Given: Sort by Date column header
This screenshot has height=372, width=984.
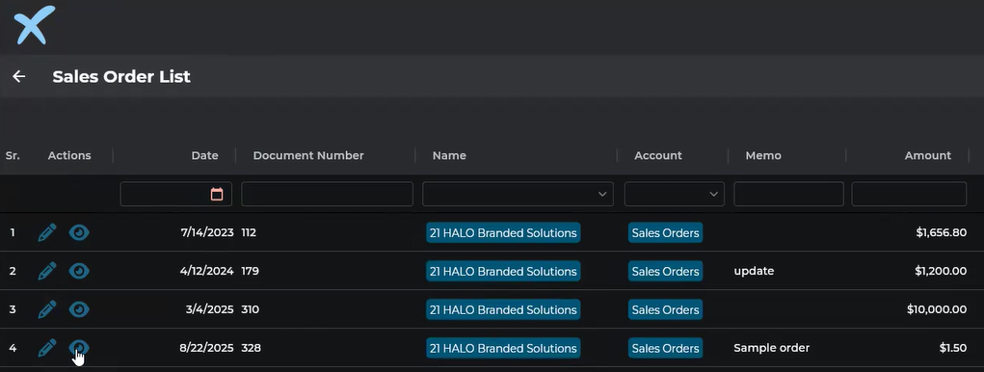Looking at the screenshot, I should (204, 155).
